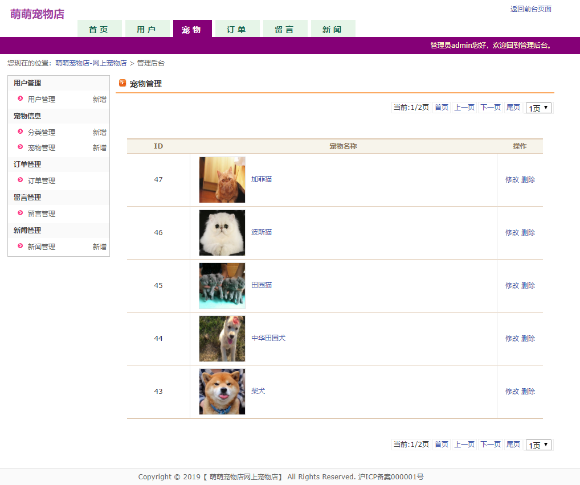Click 删除 for 柴犬 entry
This screenshot has width=580, height=485.
tap(527, 391)
